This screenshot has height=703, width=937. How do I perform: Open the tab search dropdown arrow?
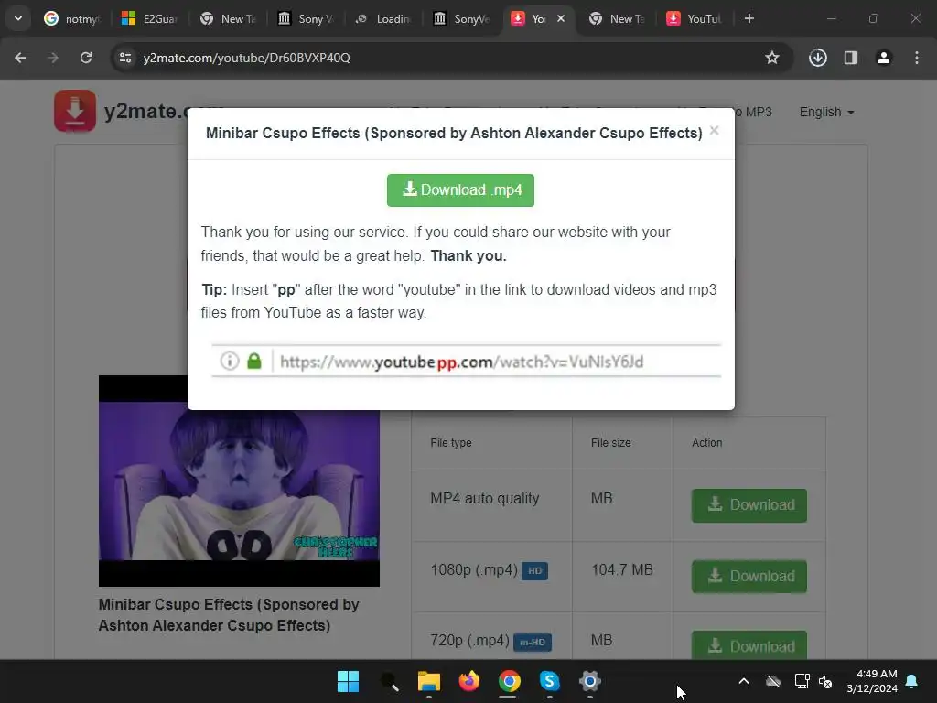(18, 18)
